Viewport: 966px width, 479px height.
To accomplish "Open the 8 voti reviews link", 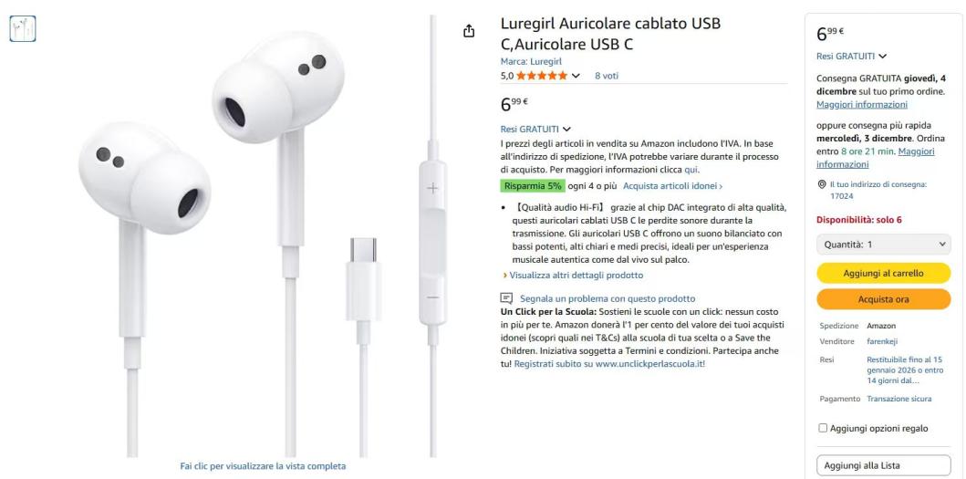I will pos(607,76).
